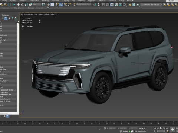Open the Customize menu in Scene Explorer

coord(6,15)
